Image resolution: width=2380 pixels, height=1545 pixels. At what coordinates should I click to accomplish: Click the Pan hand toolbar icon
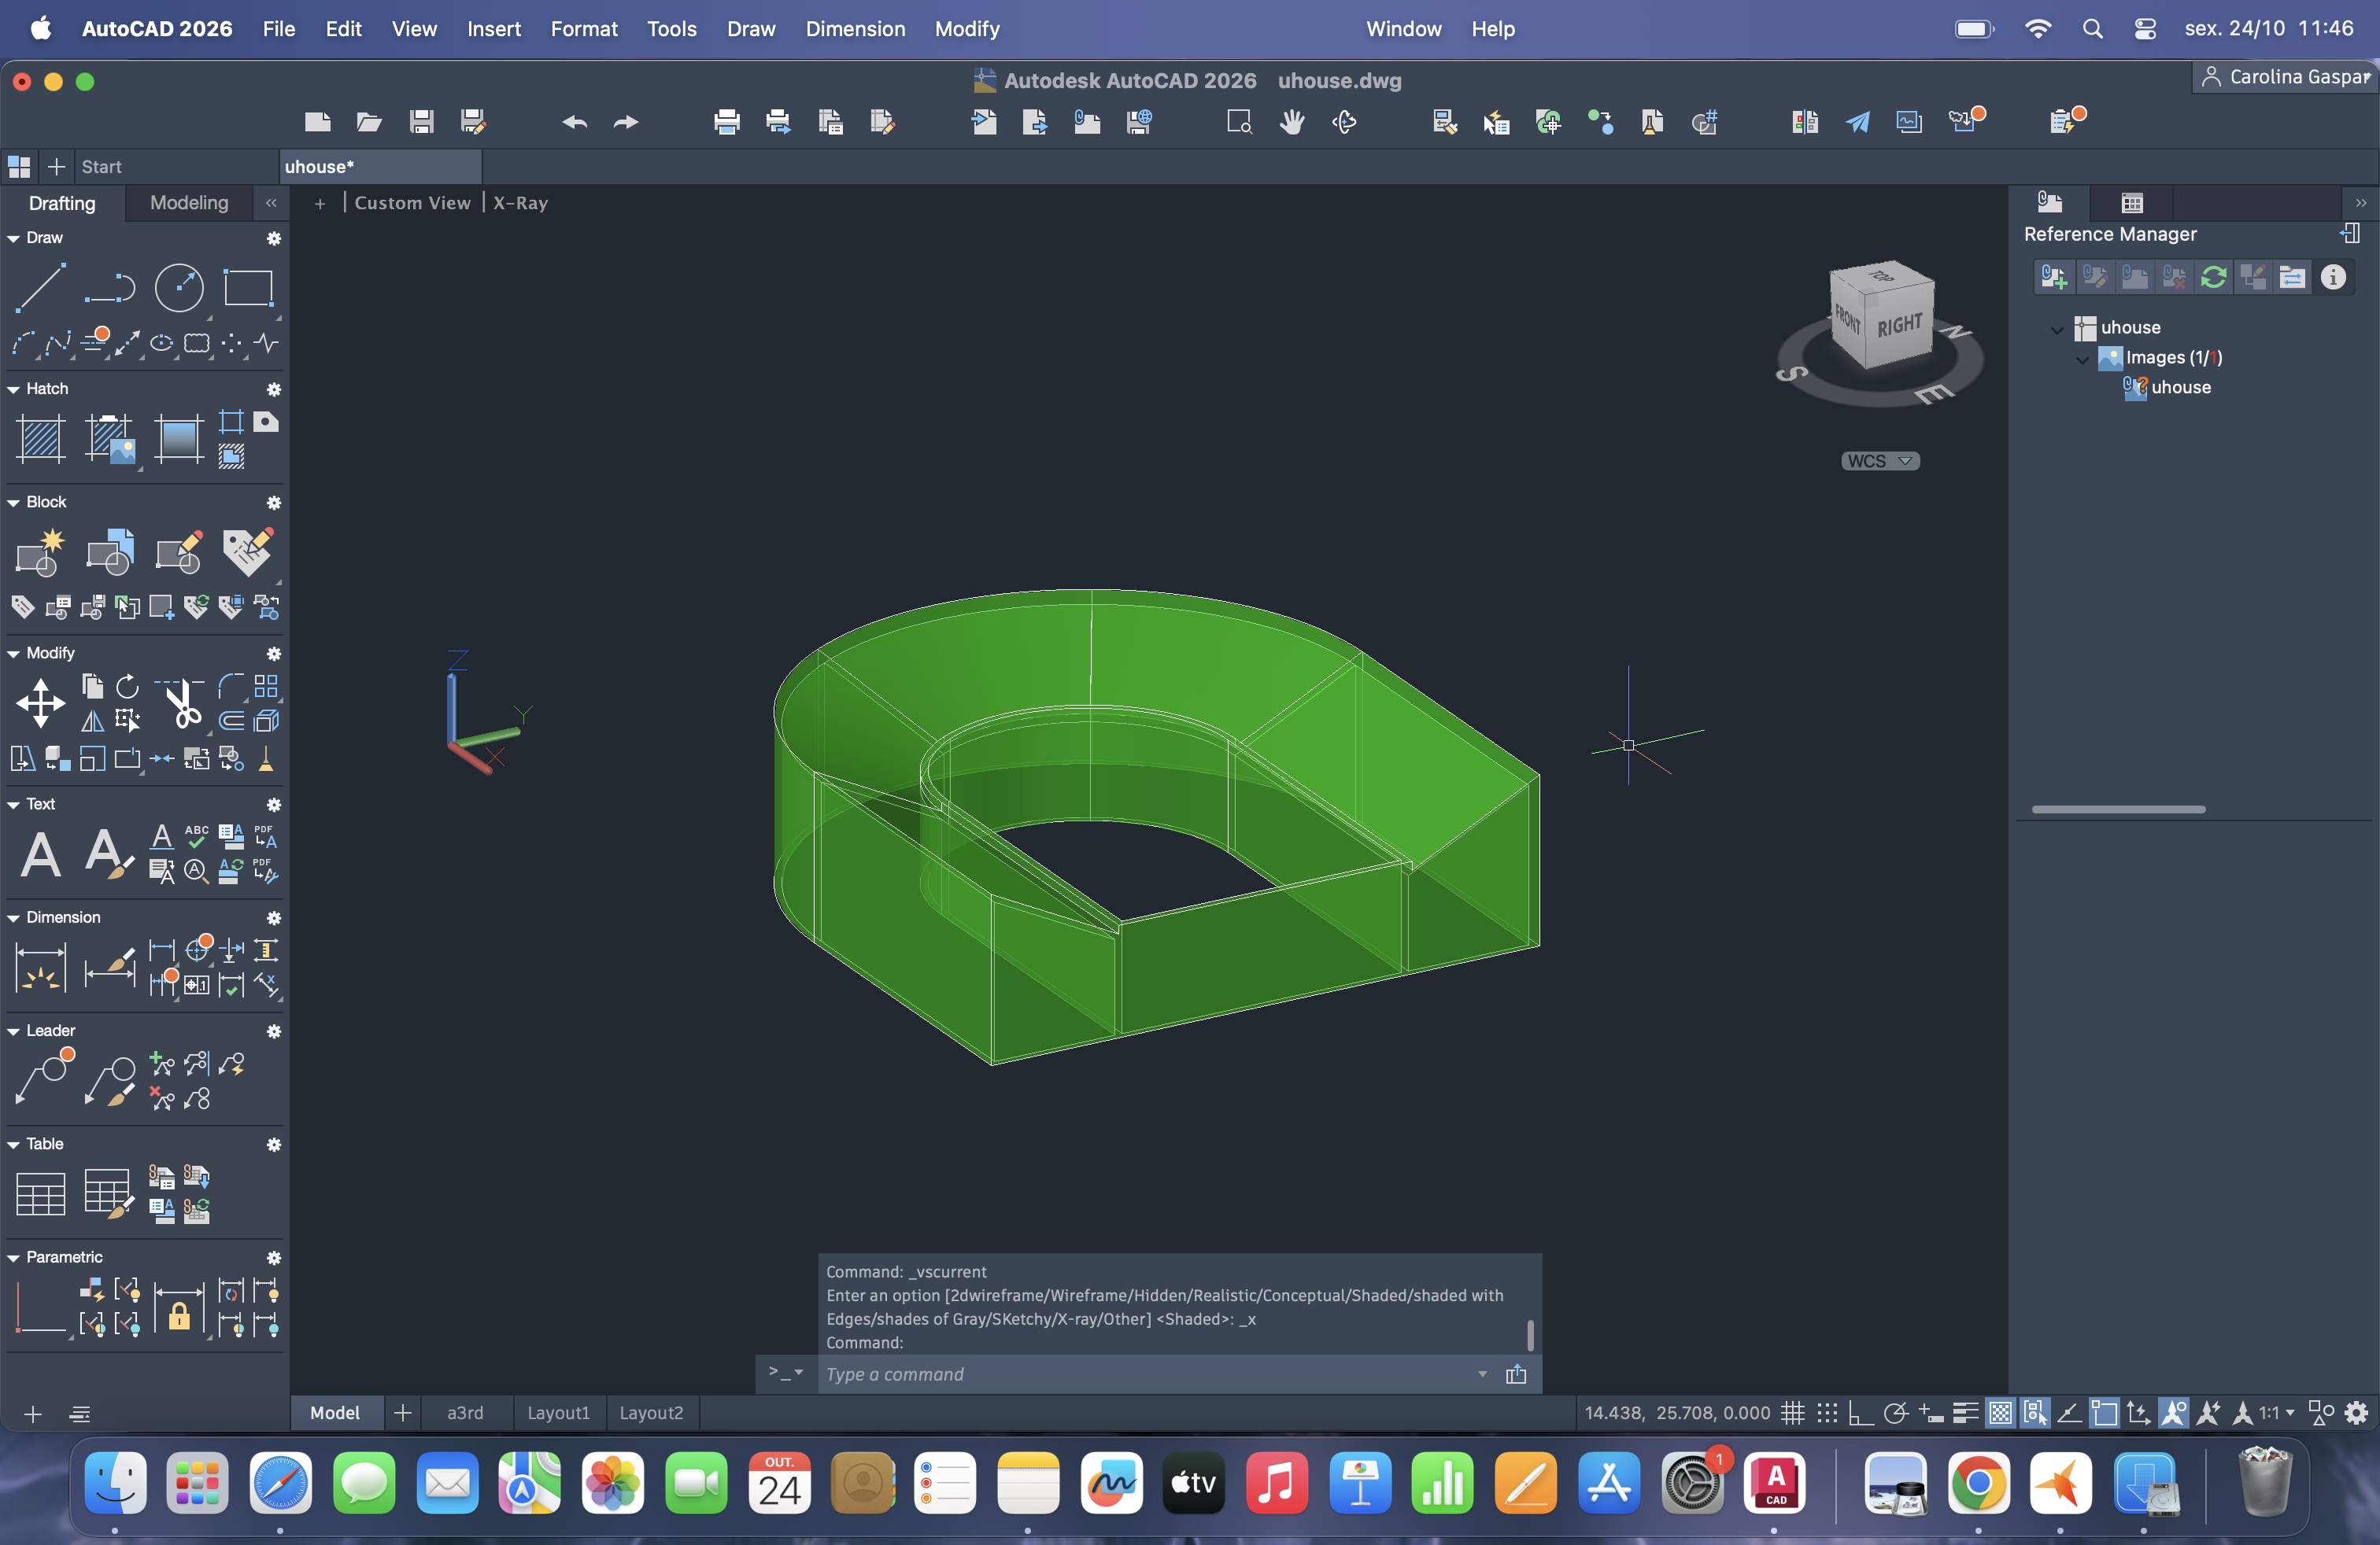click(x=1292, y=122)
